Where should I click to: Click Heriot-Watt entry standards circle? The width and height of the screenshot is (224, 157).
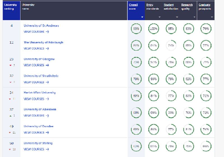tap(153, 96)
